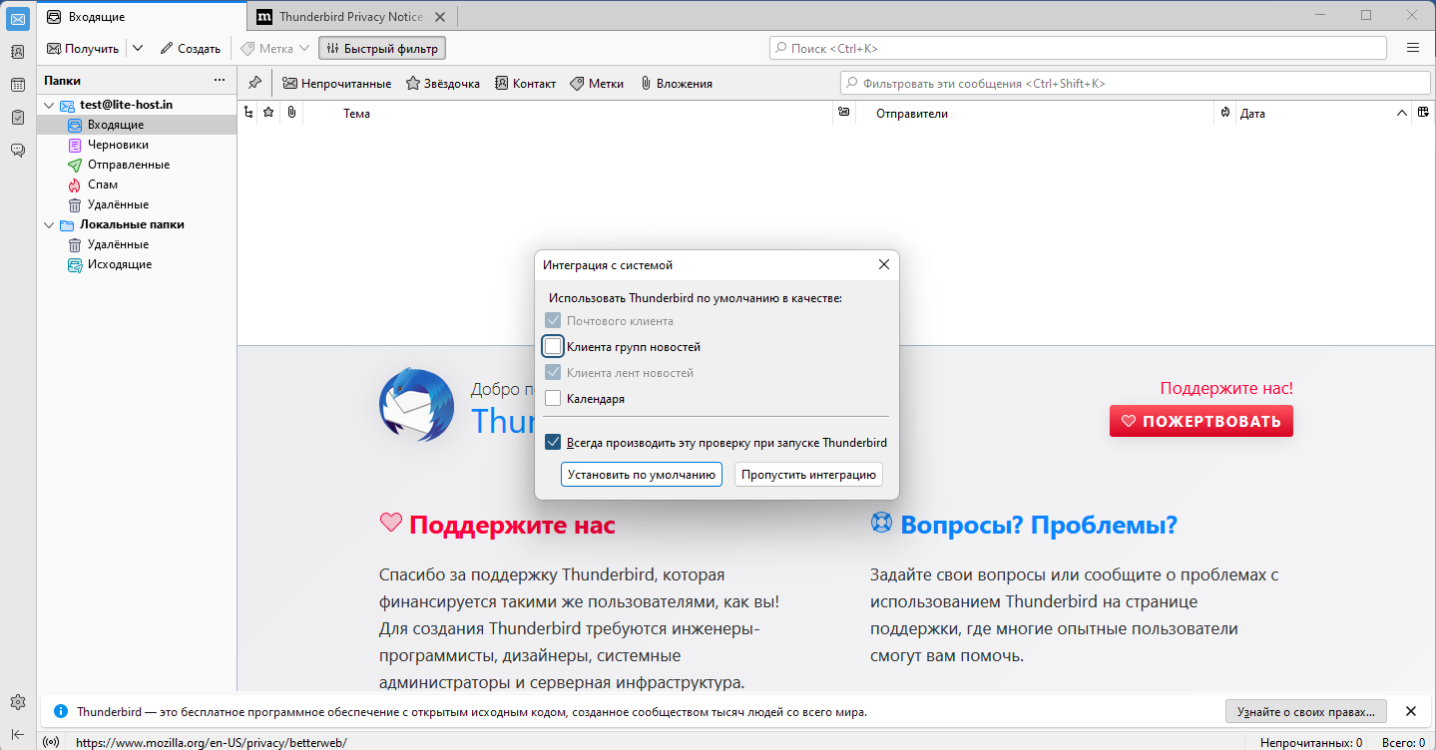Check the Календаря checkbox

[x=553, y=398]
